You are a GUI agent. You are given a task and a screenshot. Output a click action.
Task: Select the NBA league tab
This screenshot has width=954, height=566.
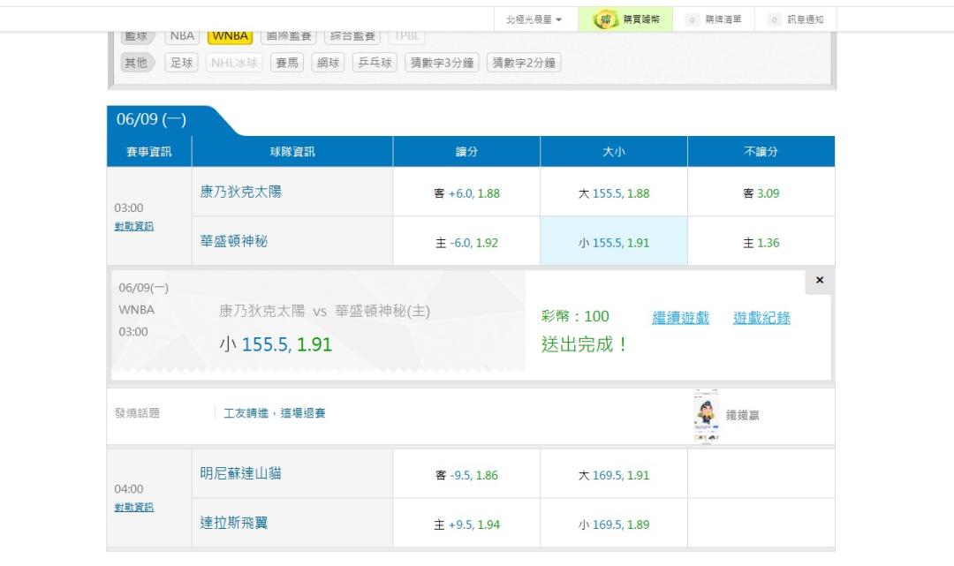click(x=182, y=36)
